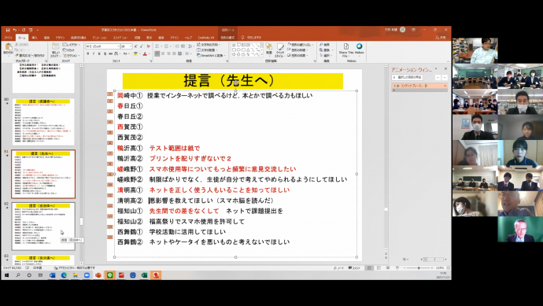Click the Reset slide button
Image resolution: width=543 pixels, height=306 pixels.
[68, 50]
